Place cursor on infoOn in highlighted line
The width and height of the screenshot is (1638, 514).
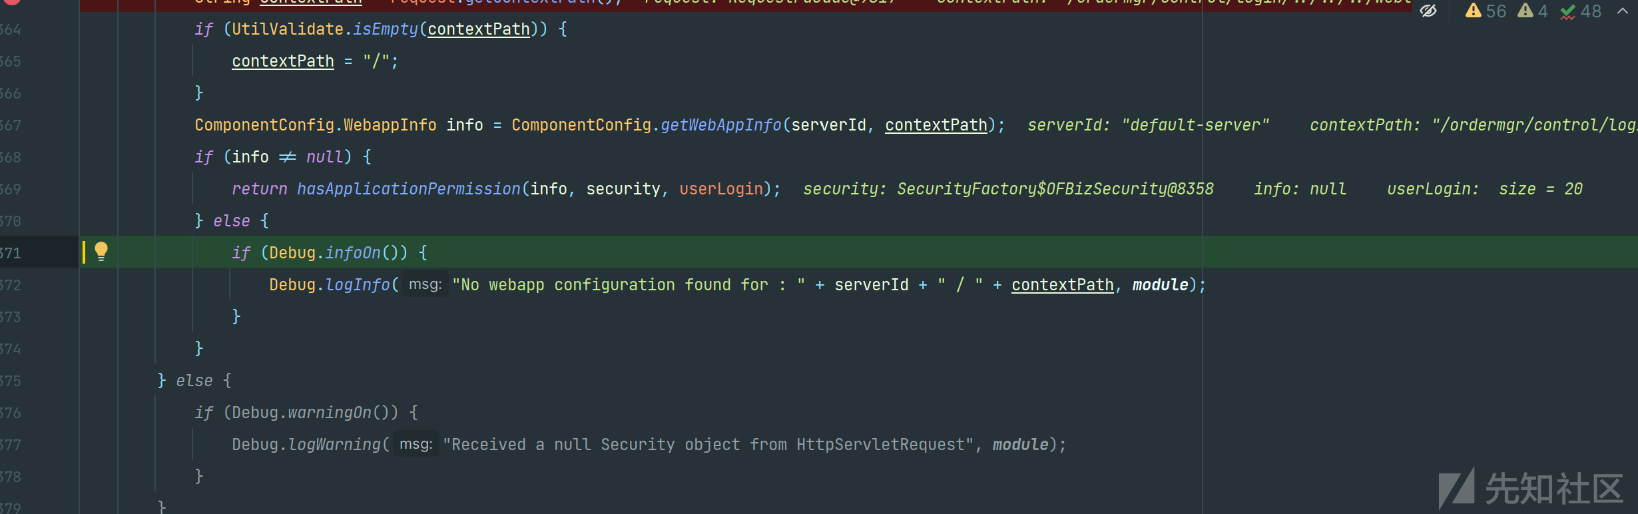[x=353, y=253]
